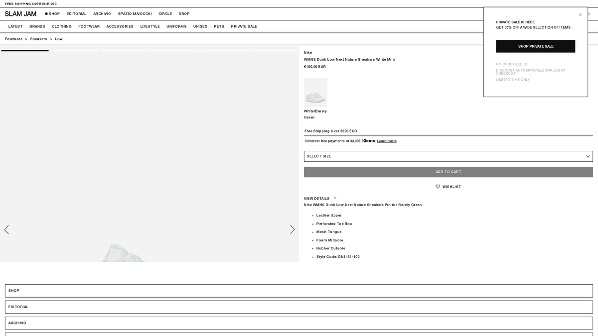This screenshot has width=598, height=336.
Task: Click the Nike brand name
Action: tap(308, 52)
